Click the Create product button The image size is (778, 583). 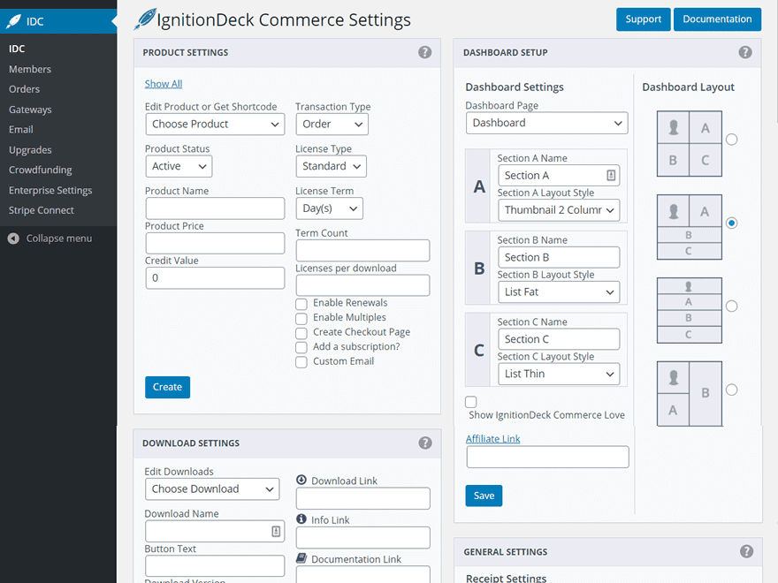167,387
